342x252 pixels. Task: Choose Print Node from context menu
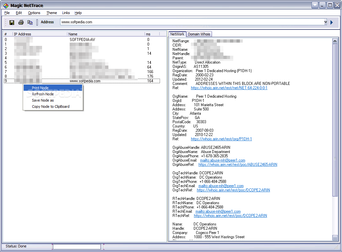(x=53, y=88)
